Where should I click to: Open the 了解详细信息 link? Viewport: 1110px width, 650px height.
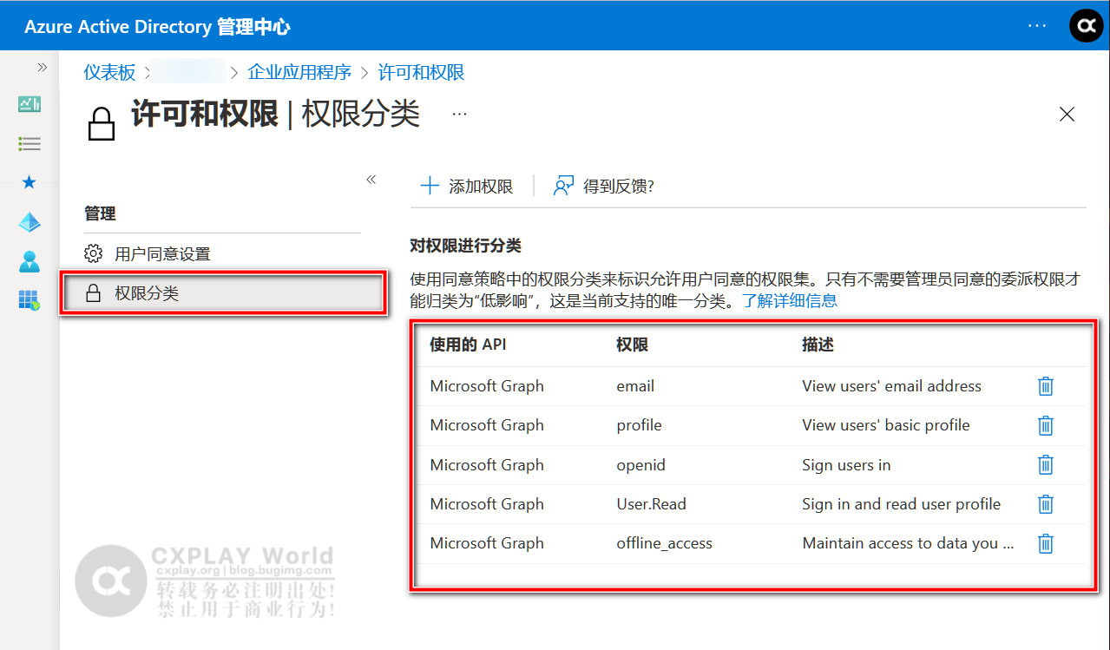(790, 301)
